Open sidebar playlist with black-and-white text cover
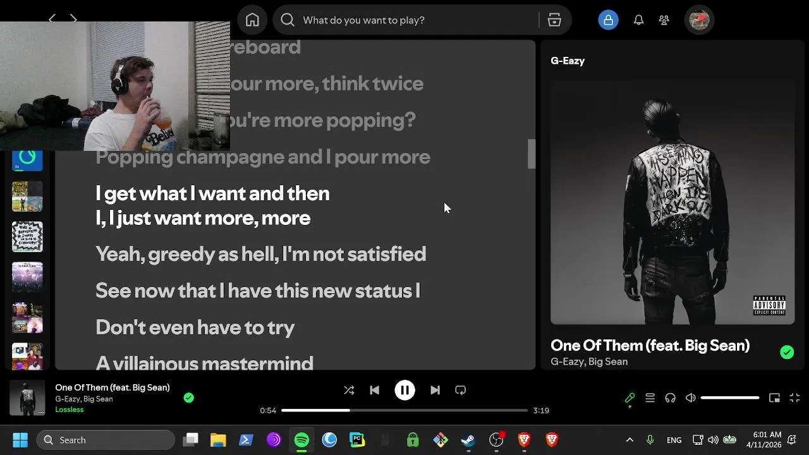Image resolution: width=809 pixels, height=455 pixels. (x=27, y=237)
